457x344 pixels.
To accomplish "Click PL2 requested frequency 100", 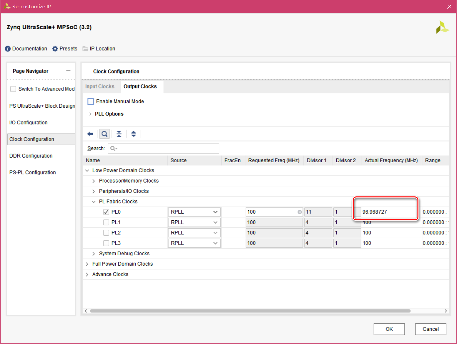I will click(x=274, y=233).
